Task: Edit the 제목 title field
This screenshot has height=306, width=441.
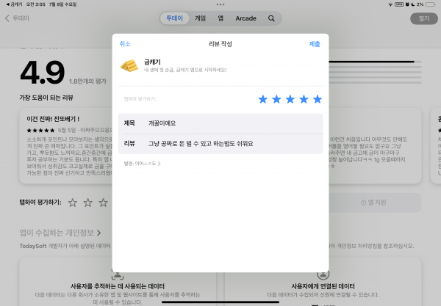Action: pyautogui.click(x=220, y=123)
